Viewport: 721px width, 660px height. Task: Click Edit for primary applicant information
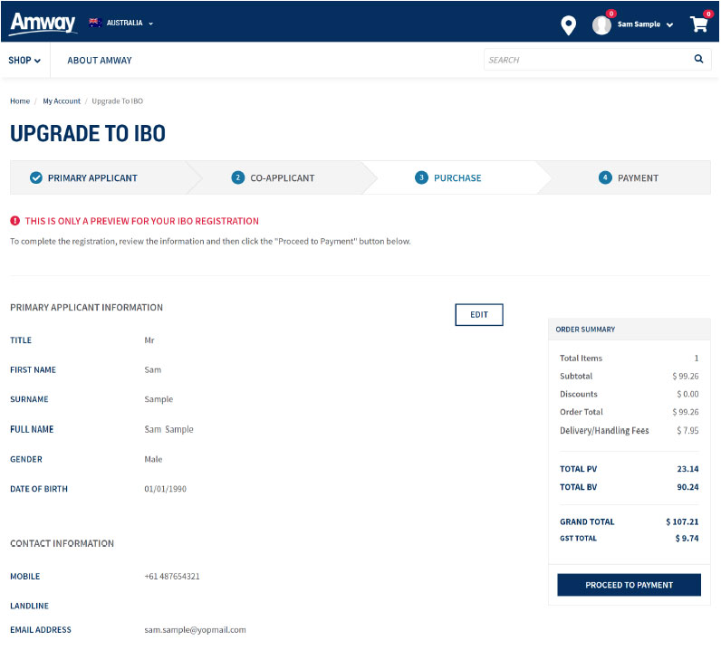point(479,315)
